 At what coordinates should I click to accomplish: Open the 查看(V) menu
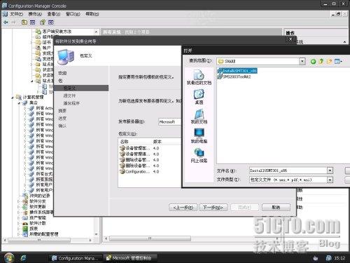[x=54, y=14]
